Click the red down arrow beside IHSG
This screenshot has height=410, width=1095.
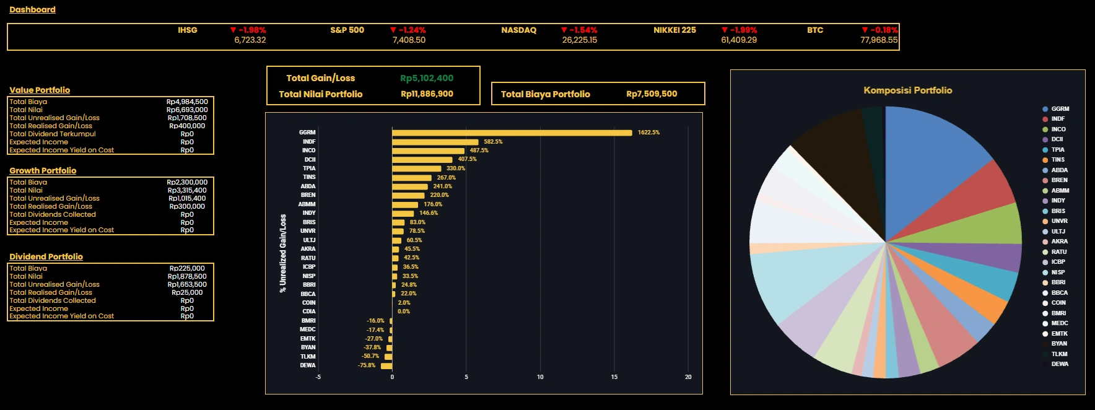point(233,30)
